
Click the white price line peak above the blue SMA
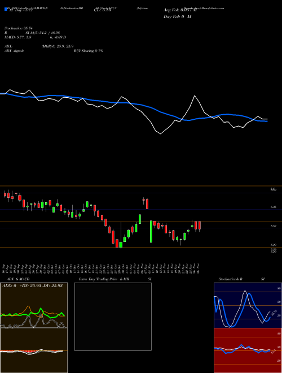click(x=195, y=96)
